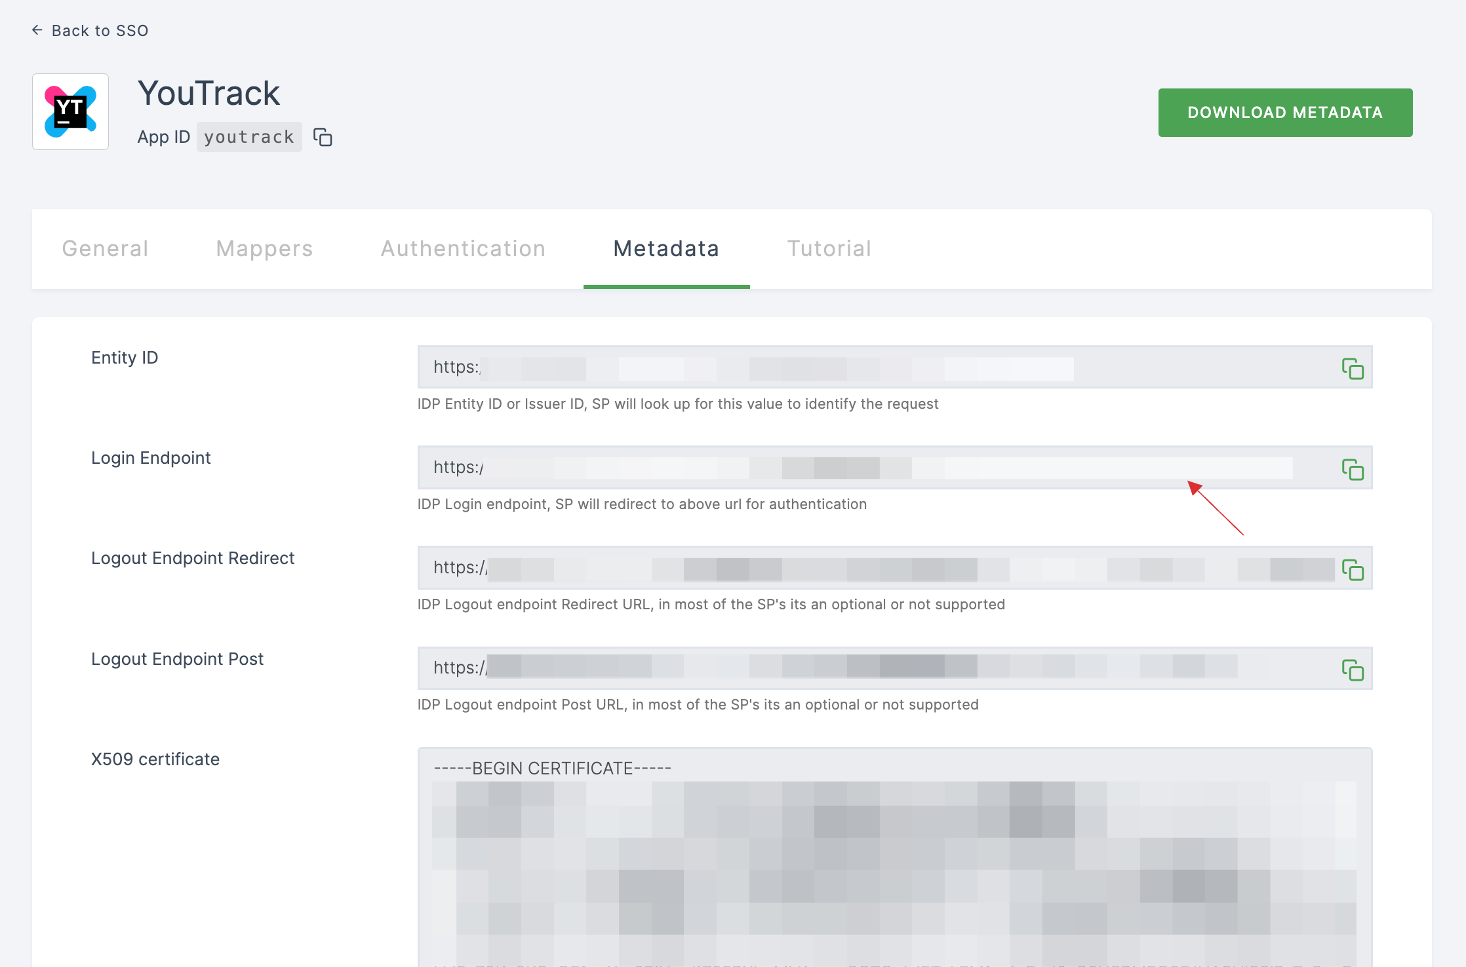This screenshot has height=967, width=1466.
Task: Click the Logout Endpoint Redirect field
Action: click(x=895, y=567)
